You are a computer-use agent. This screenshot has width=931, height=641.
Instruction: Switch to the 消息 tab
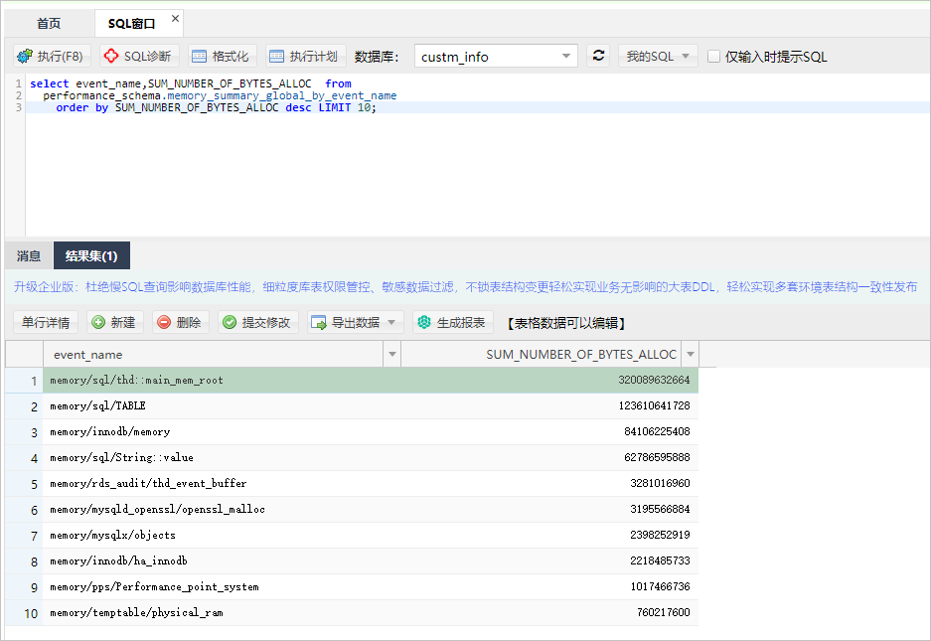29,256
